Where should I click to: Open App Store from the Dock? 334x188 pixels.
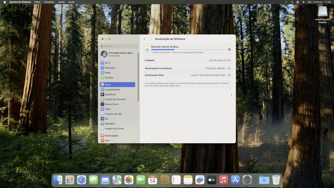(x=235, y=180)
